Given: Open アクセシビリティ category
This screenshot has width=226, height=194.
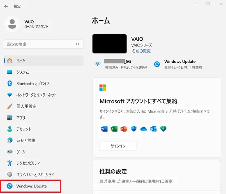Looking at the screenshot, I should [44, 163].
